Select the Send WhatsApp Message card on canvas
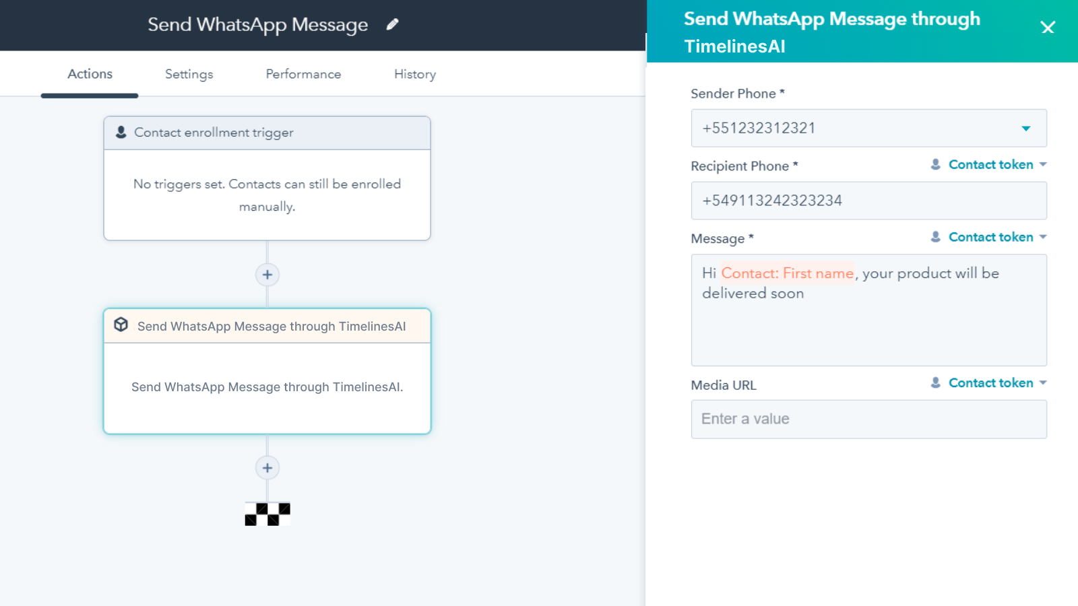Viewport: 1078px width, 606px height. (267, 387)
